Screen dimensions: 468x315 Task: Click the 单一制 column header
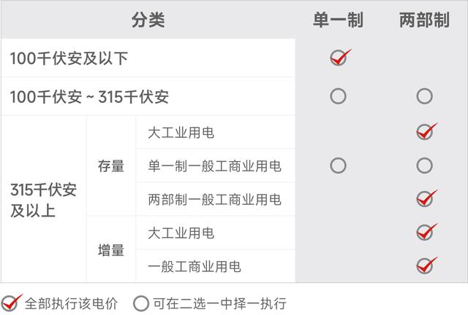pyautogui.click(x=338, y=20)
